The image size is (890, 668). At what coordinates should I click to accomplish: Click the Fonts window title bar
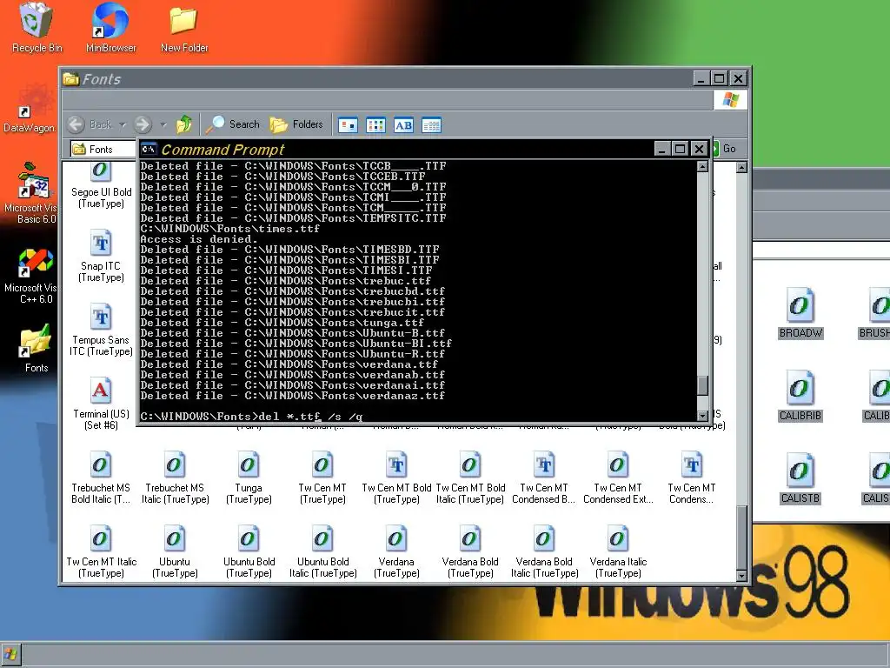(377, 78)
